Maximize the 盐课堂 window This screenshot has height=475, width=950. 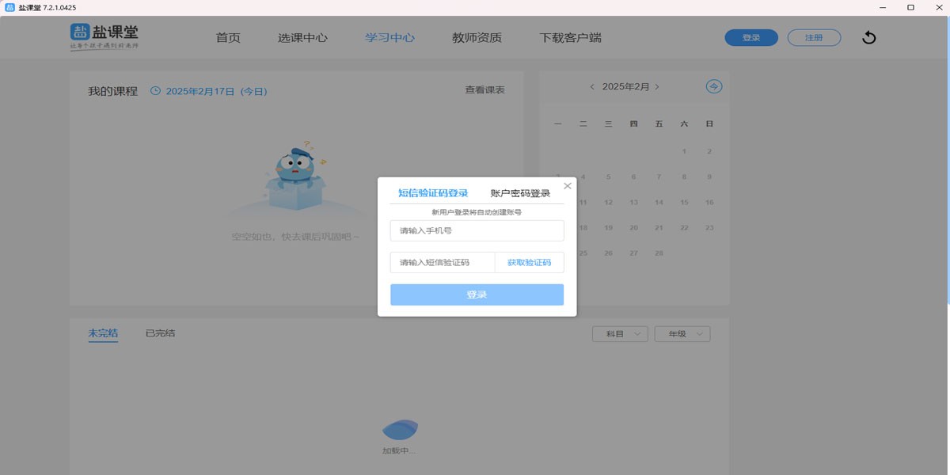point(910,7)
